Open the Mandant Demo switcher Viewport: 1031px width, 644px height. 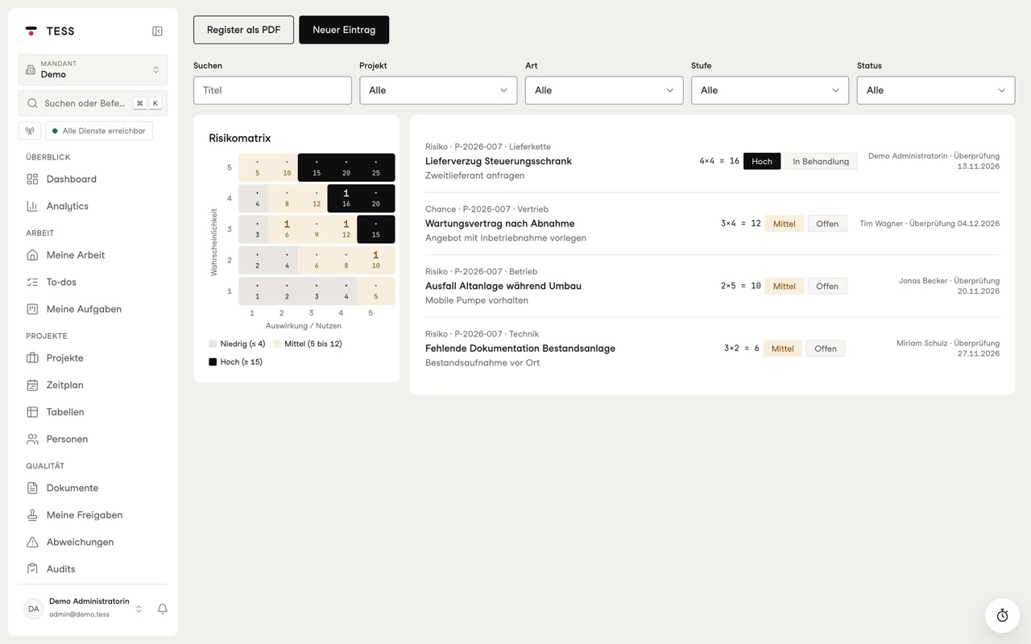click(93, 69)
